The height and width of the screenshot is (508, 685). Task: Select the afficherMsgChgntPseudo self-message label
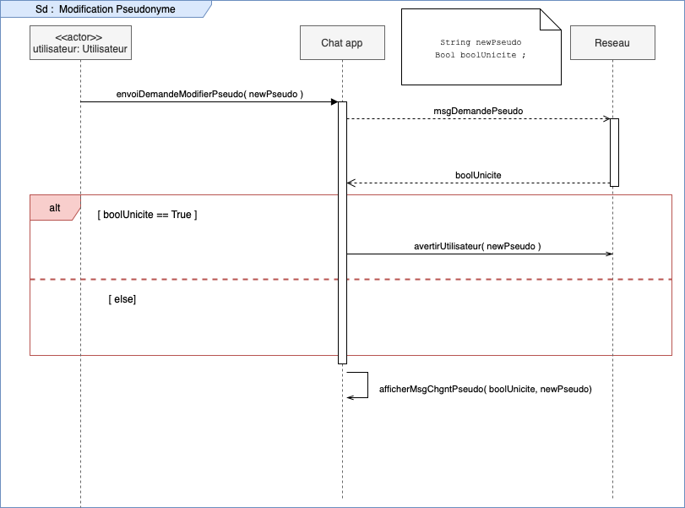click(485, 389)
